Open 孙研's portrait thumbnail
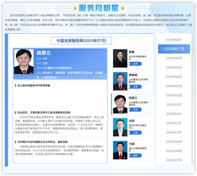 click(x=120, y=127)
